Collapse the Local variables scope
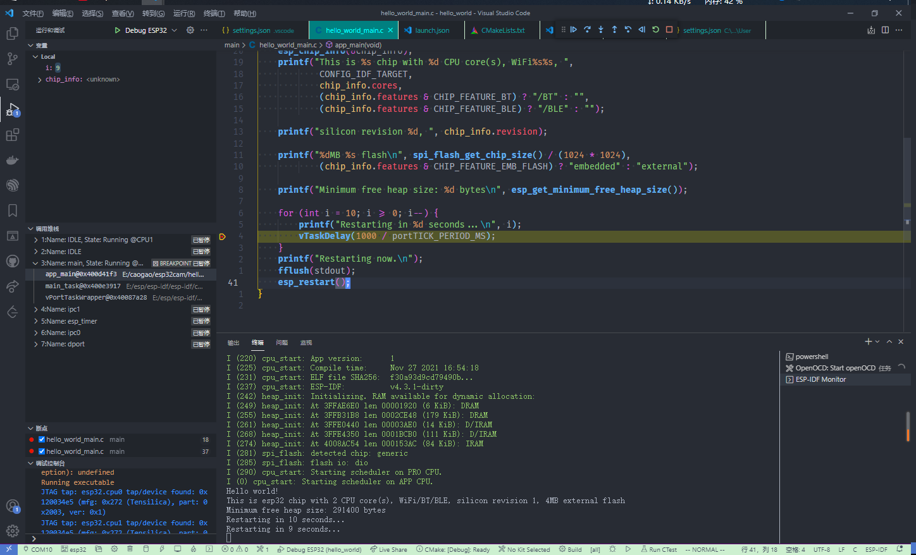Viewport: 916px width, 555px height. click(x=35, y=57)
